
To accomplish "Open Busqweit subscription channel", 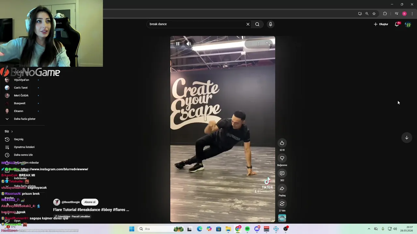I will click(20, 103).
